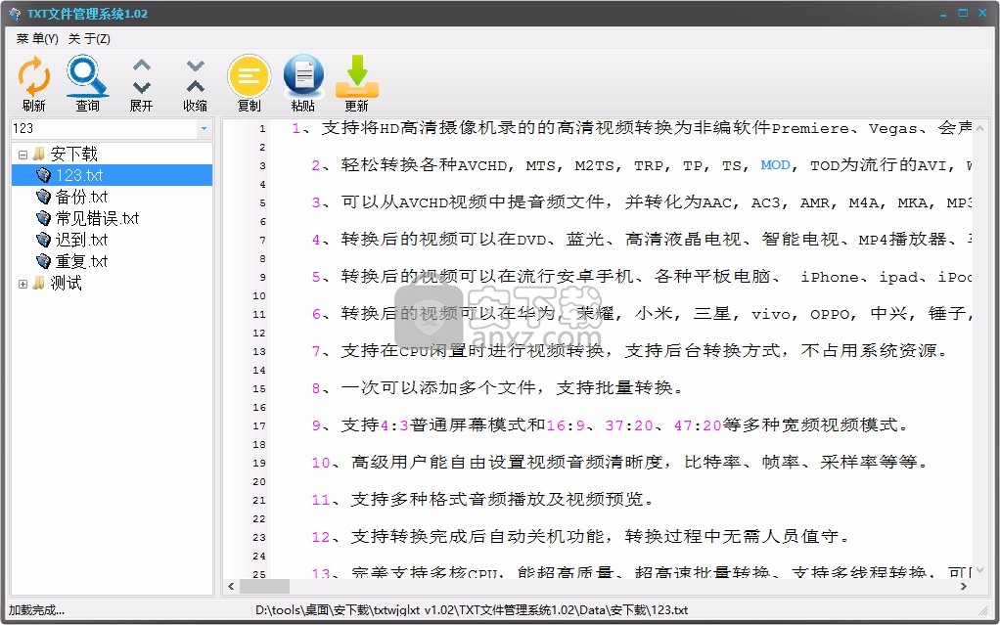
Task: Click the 收缩 collapse-all icon
Action: (x=195, y=76)
